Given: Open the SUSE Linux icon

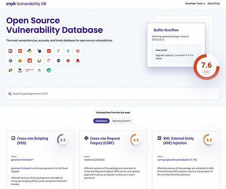Looking at the screenshot, I should [39, 70].
